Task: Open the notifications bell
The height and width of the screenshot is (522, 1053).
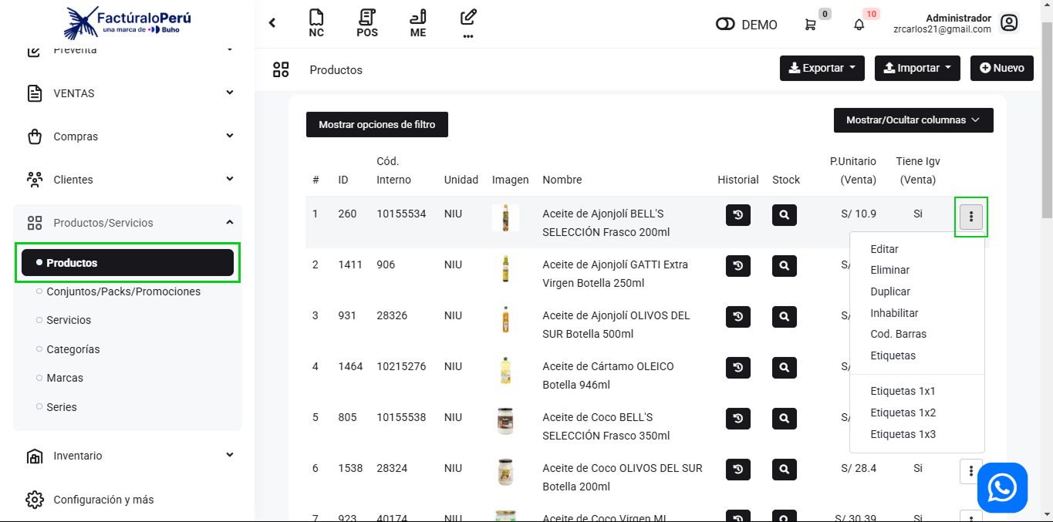Action: 859,25
